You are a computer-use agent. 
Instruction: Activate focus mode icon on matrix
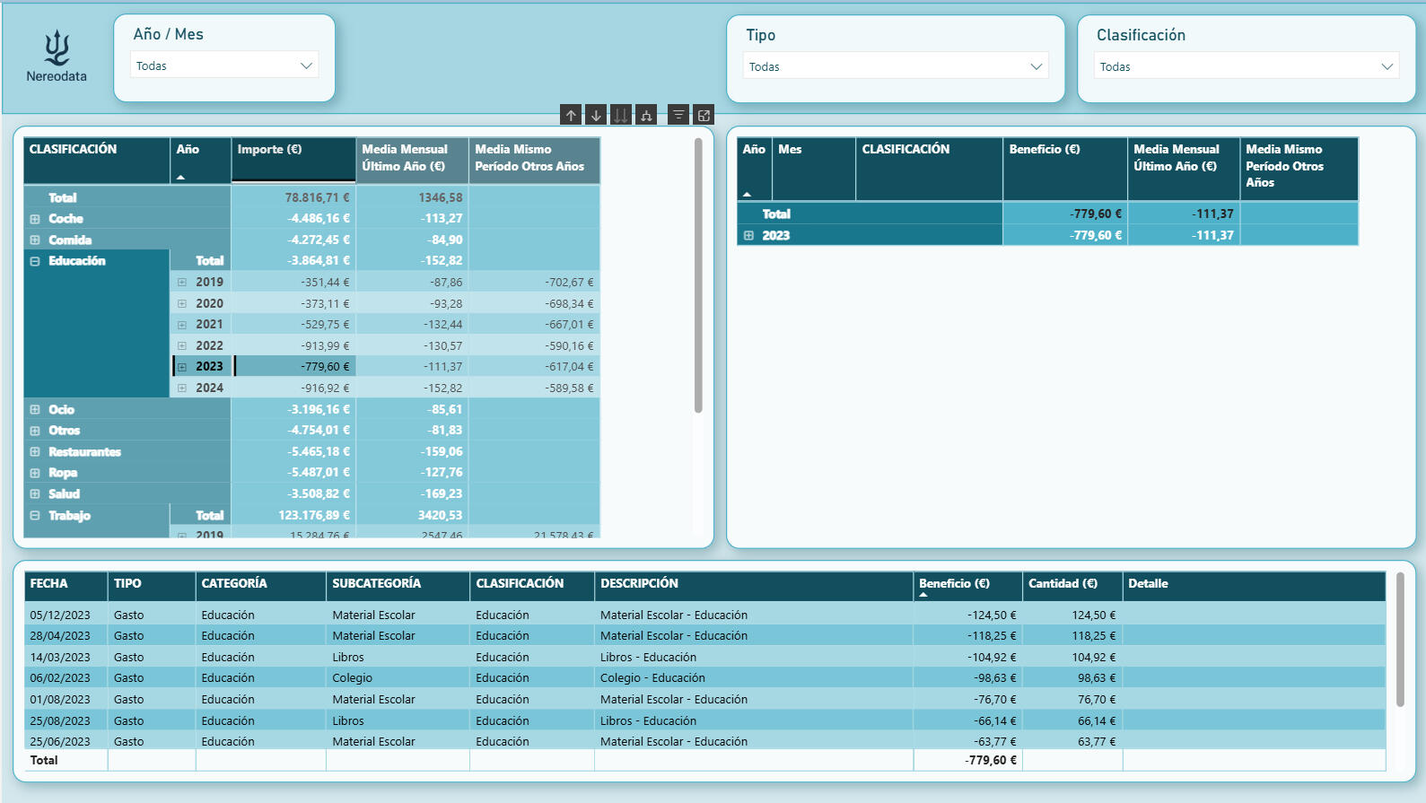click(704, 115)
